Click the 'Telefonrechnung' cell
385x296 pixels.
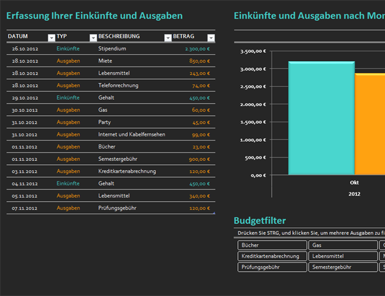coord(118,85)
